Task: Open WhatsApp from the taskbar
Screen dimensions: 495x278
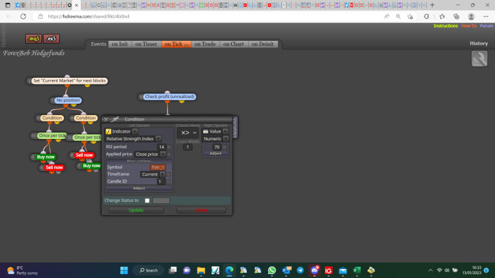Action: pyautogui.click(x=272, y=270)
